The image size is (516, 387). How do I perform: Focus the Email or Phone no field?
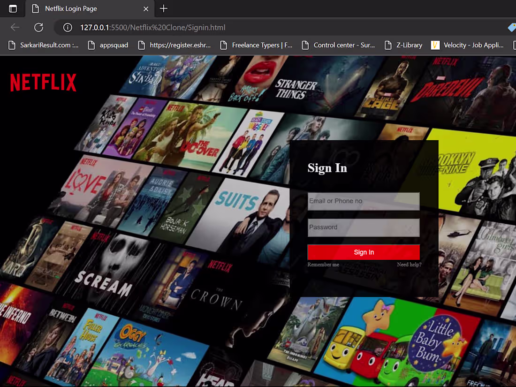364,201
